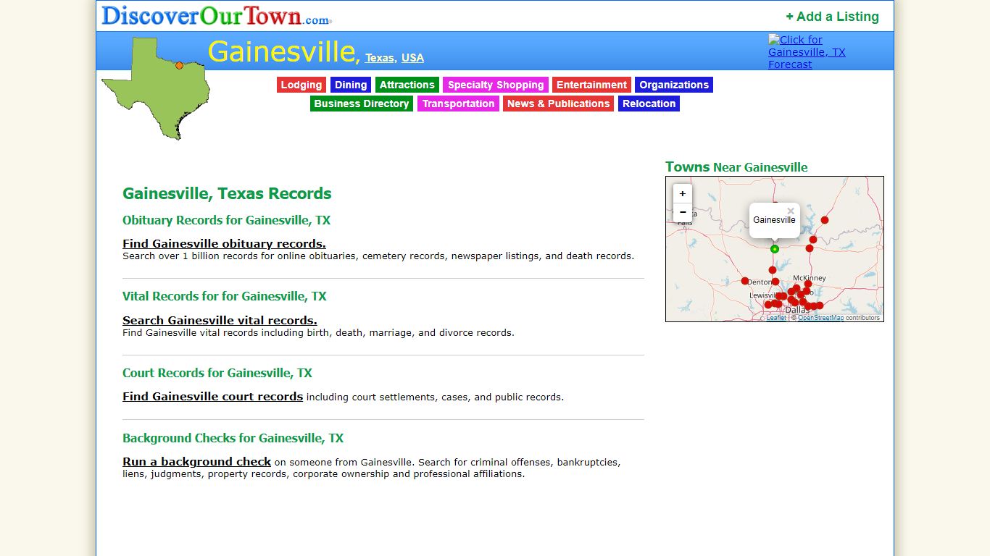Zoom in on the towns map
Screen dimensions: 990x556
(683, 194)
